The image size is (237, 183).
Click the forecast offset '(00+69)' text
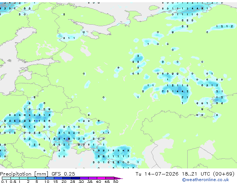(x=224, y=174)
